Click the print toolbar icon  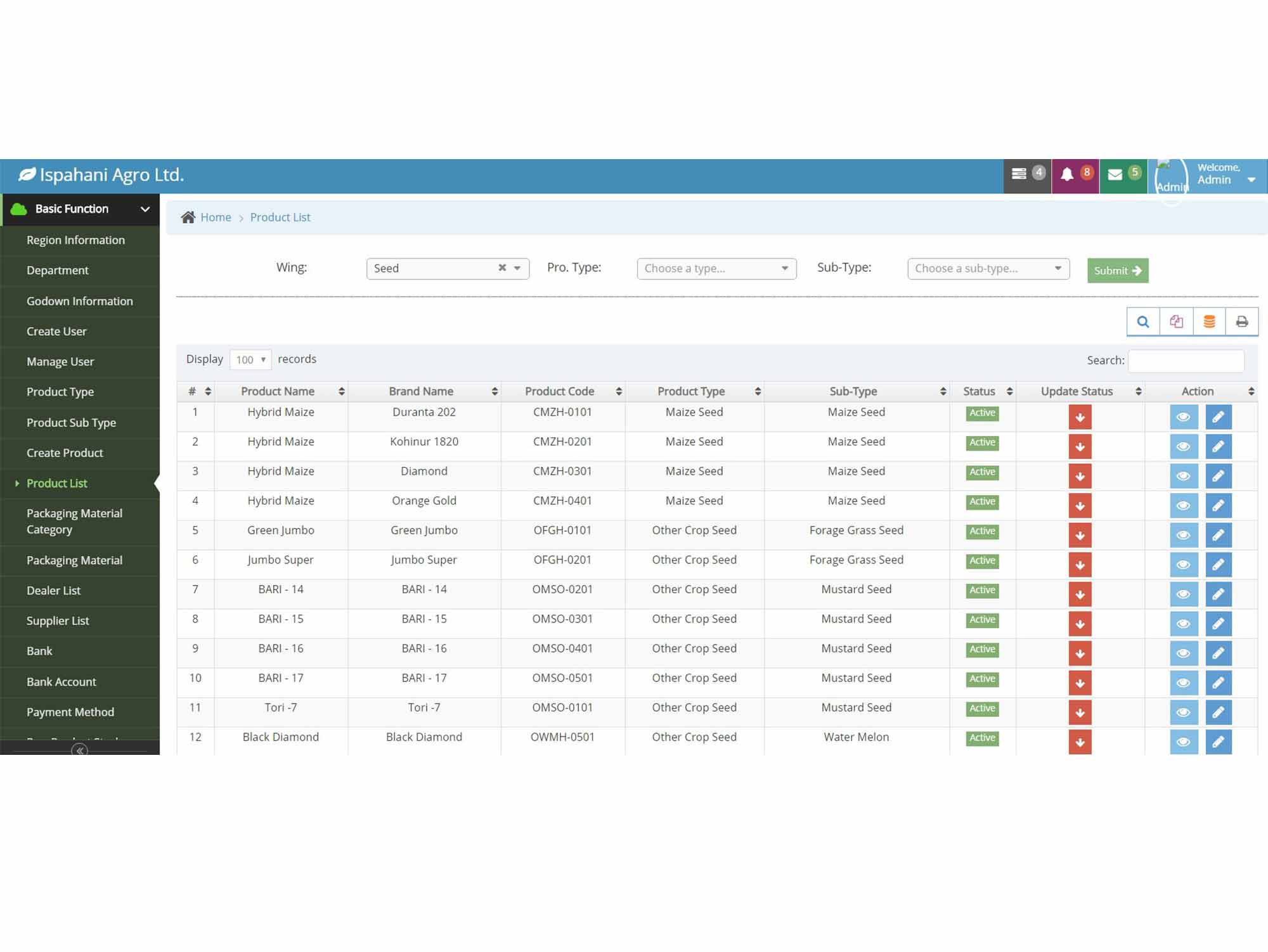1242,322
